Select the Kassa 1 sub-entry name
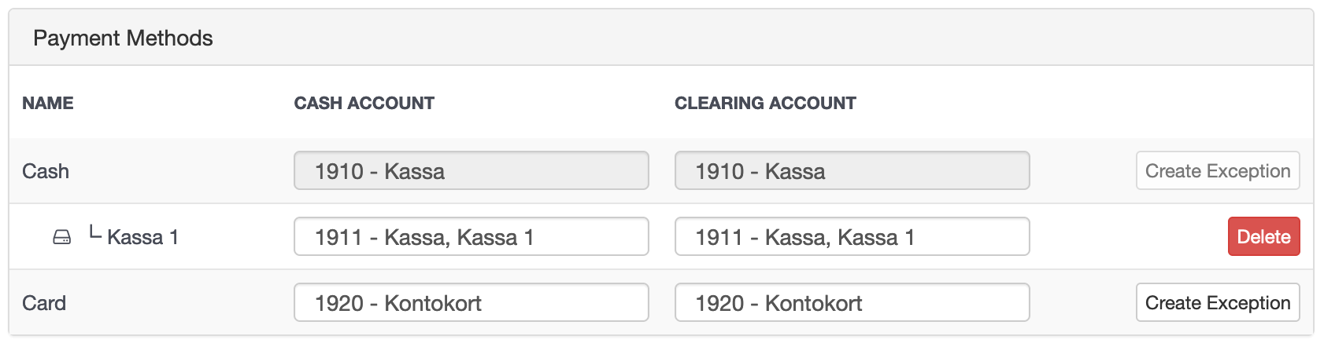This screenshot has width=1324, height=347. (x=142, y=237)
